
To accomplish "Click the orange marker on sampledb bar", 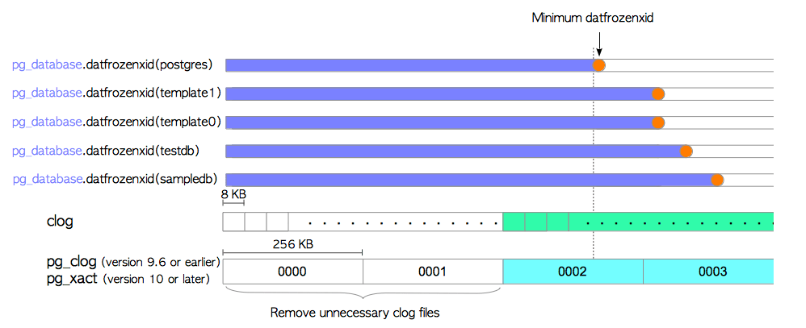I will click(716, 180).
